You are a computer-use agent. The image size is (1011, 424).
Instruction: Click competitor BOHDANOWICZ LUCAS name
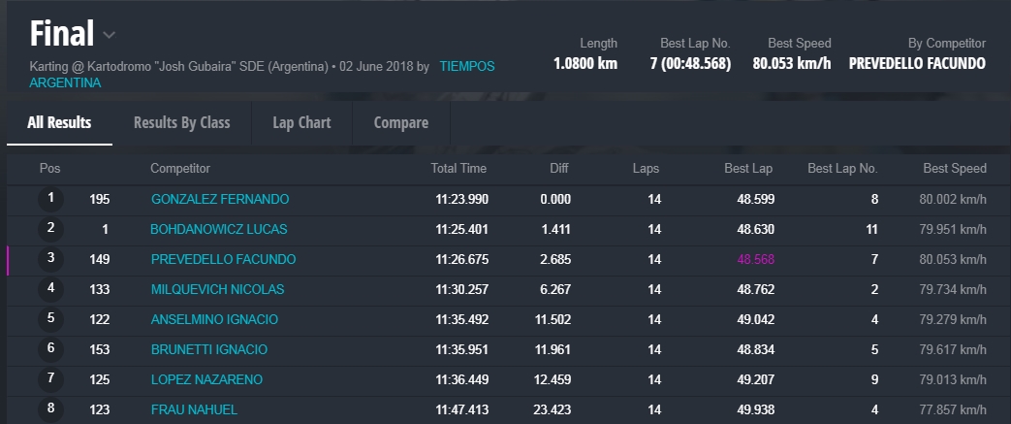click(x=218, y=229)
